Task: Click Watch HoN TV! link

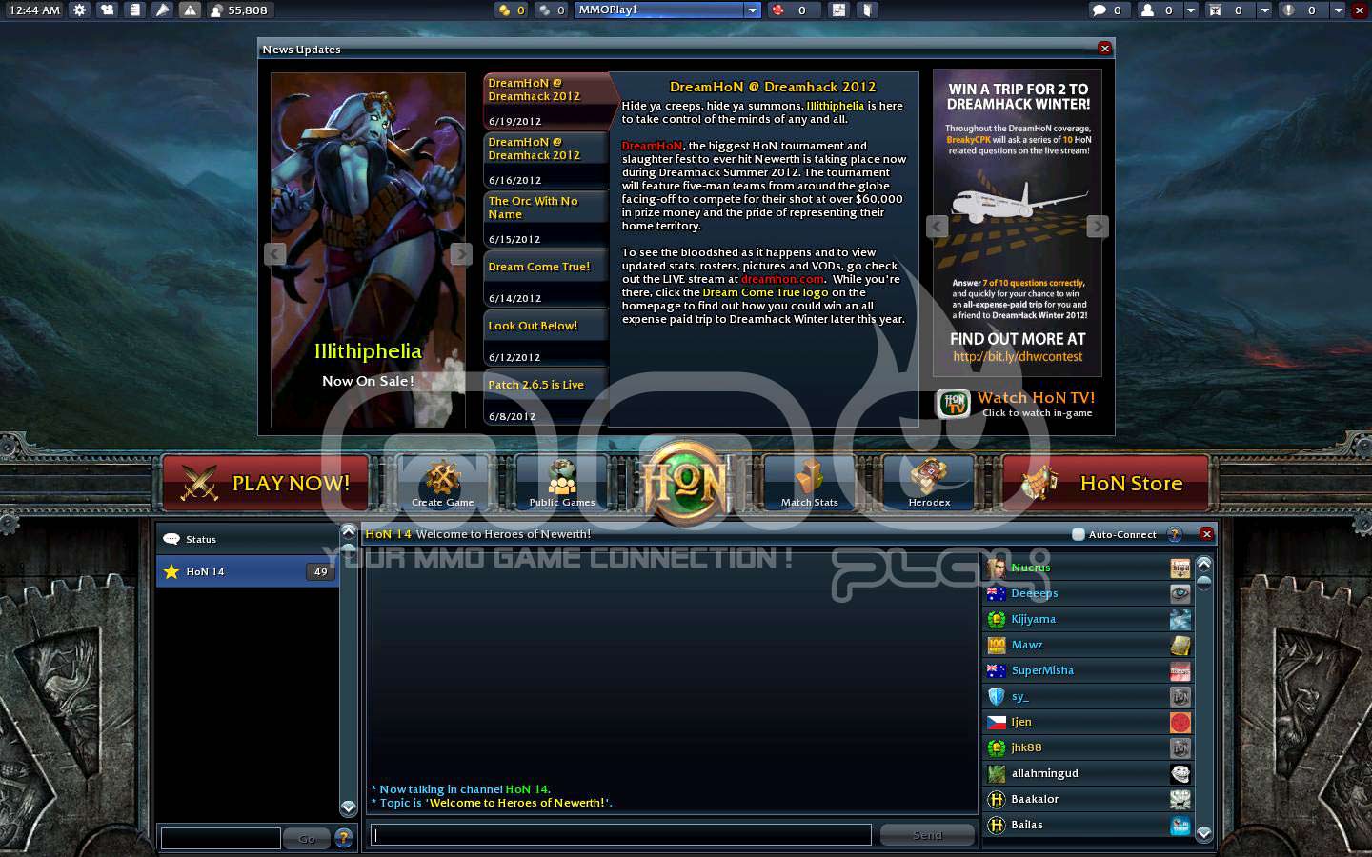Action: click(x=1036, y=398)
